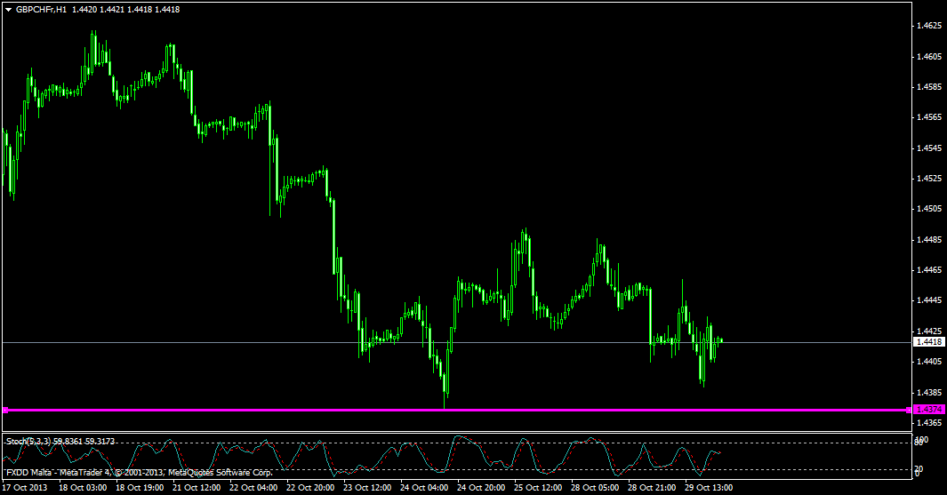The image size is (947, 495).
Task: Click the 1.4565 price scale label
Action: [x=929, y=117]
